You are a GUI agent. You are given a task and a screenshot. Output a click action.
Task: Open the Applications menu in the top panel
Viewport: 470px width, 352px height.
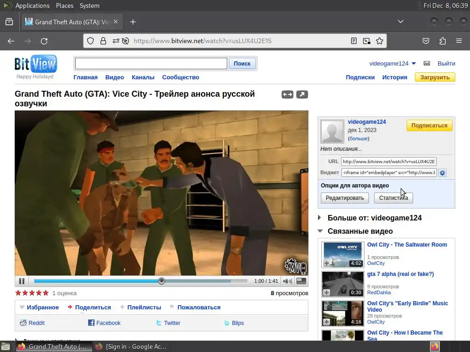[x=33, y=5]
